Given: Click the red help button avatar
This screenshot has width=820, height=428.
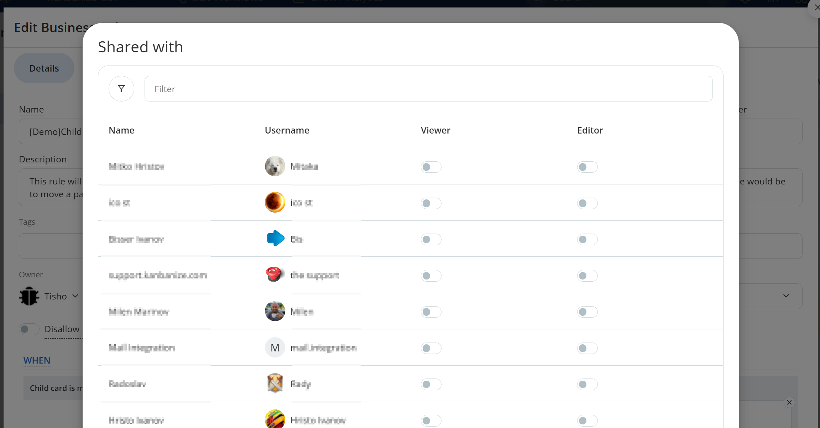Looking at the screenshot, I should 274,275.
